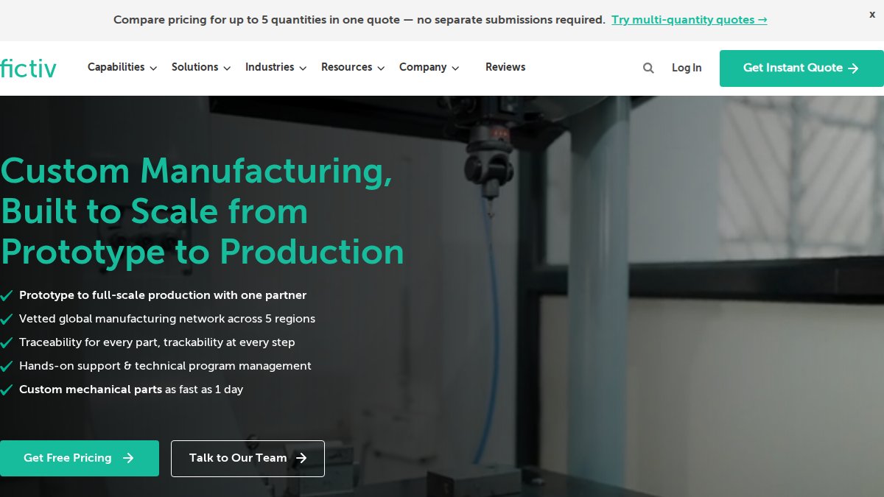The image size is (884, 497).
Task: Click the arrow inside Talk to Our Team
Action: point(301,458)
